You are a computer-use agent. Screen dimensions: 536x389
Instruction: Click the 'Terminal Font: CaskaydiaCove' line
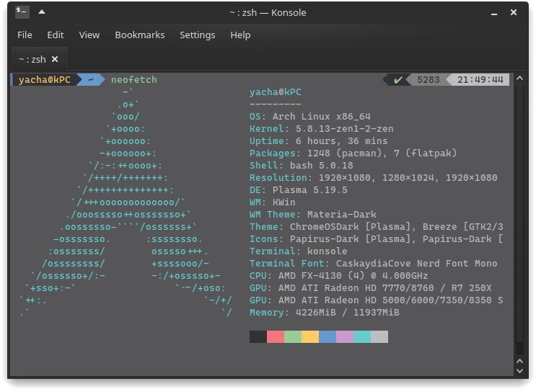pyautogui.click(x=373, y=264)
